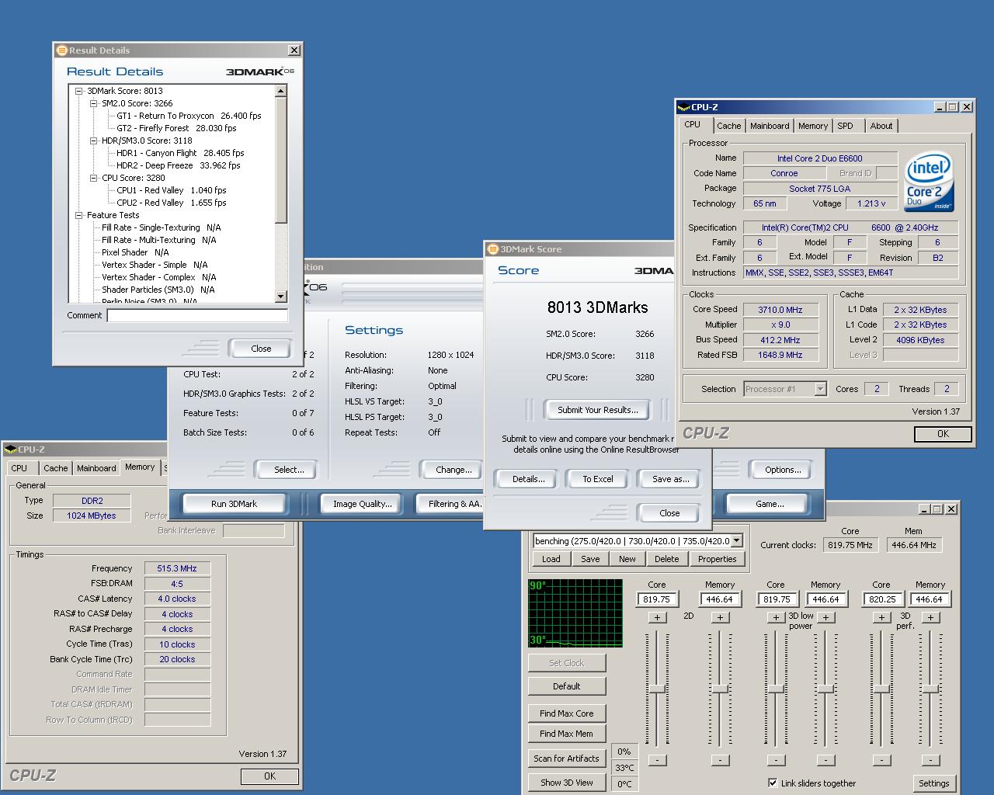Image resolution: width=994 pixels, height=795 pixels.
Task: Increase 3D low power Core clock plus button
Action: tap(776, 617)
